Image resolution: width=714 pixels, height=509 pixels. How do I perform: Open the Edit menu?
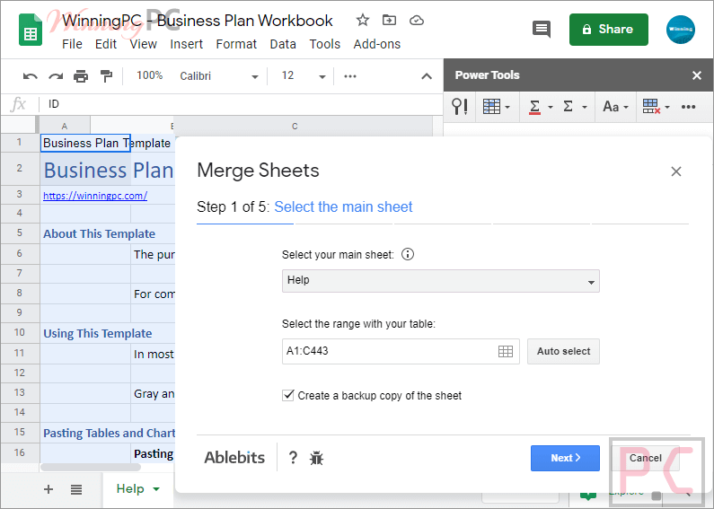point(106,44)
